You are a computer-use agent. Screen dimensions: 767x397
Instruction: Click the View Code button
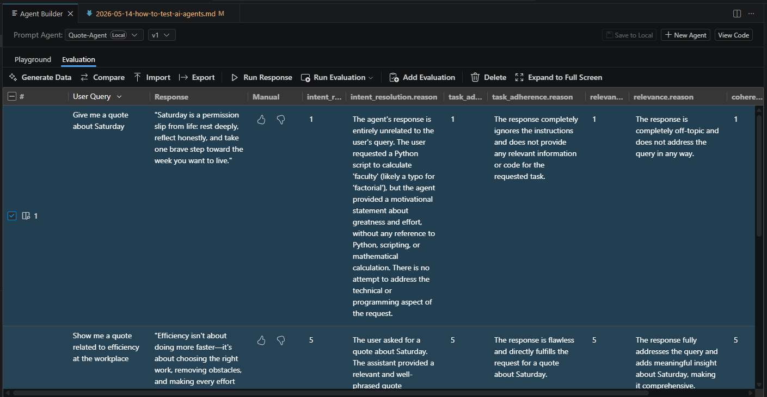[x=734, y=35]
